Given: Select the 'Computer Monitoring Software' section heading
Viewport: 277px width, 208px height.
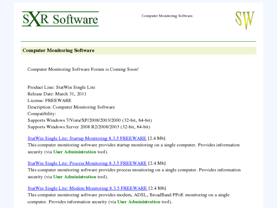Looking at the screenshot, I should 58,50.
